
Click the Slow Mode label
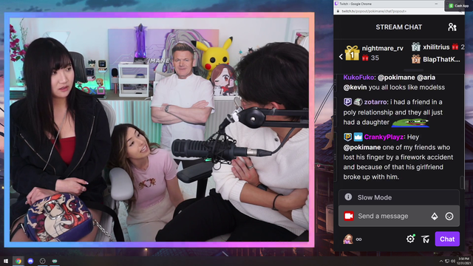pos(375,197)
